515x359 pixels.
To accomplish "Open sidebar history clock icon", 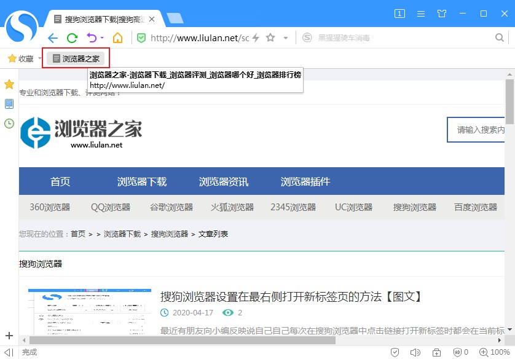I will [x=9, y=124].
